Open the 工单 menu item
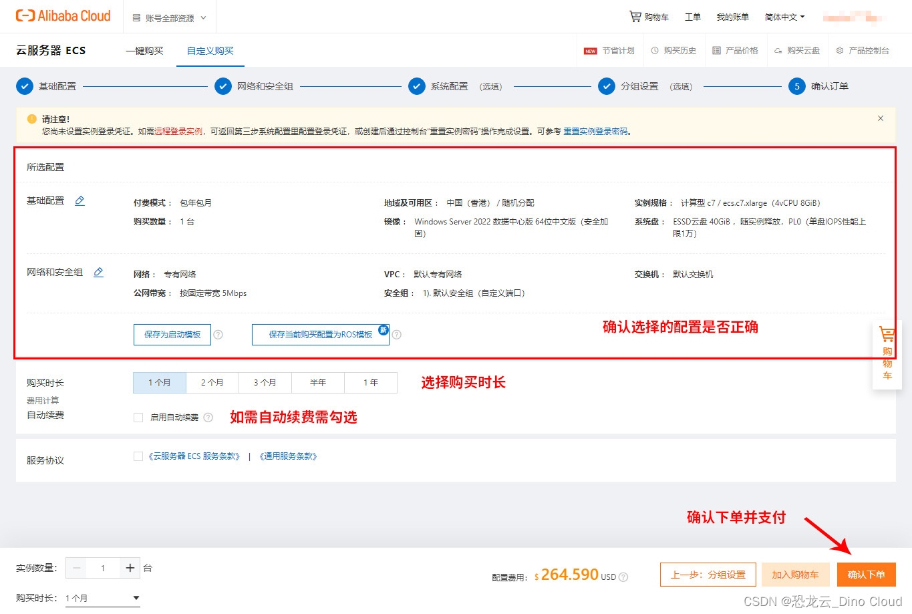This screenshot has height=614, width=912. click(692, 17)
